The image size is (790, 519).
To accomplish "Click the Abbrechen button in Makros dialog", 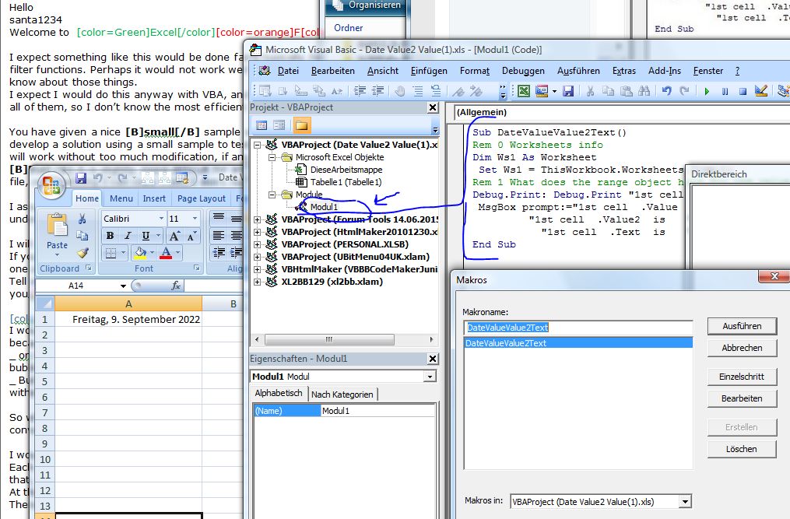I will pos(742,348).
